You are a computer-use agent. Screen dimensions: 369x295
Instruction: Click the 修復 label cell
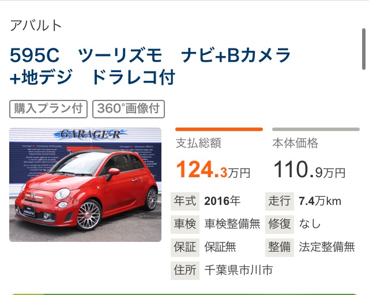[x=280, y=224]
